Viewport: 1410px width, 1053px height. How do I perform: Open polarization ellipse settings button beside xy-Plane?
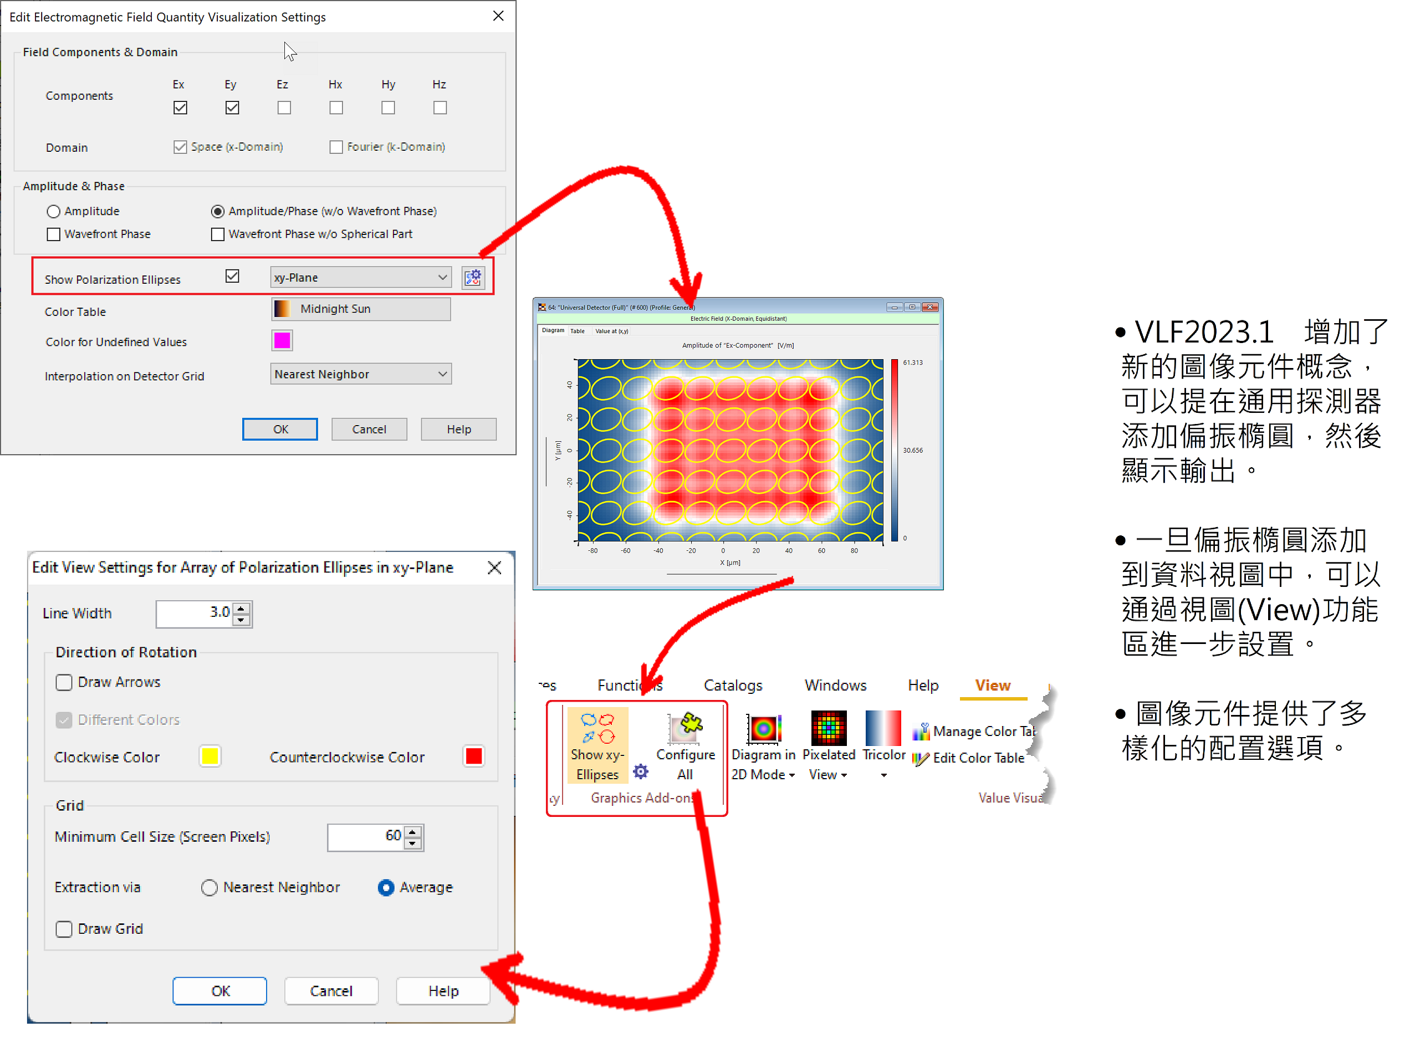click(473, 278)
